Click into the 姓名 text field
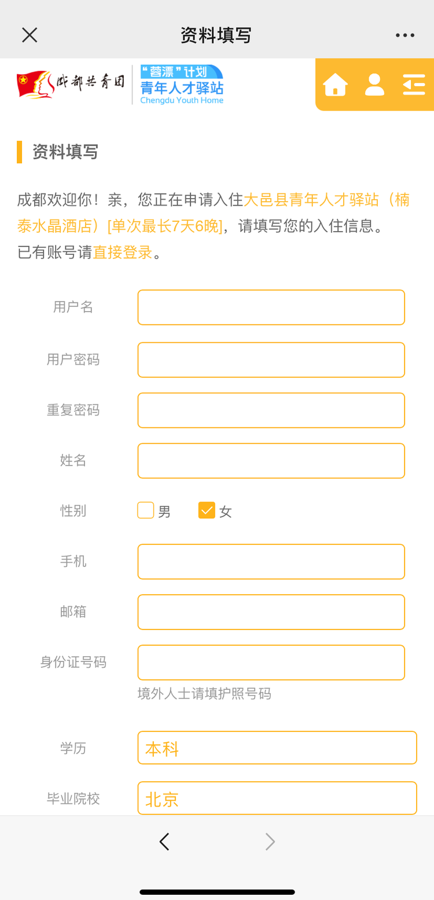The height and width of the screenshot is (900, 434). tap(271, 460)
